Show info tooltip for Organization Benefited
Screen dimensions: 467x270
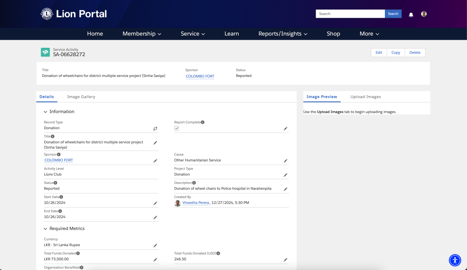coord(82,268)
